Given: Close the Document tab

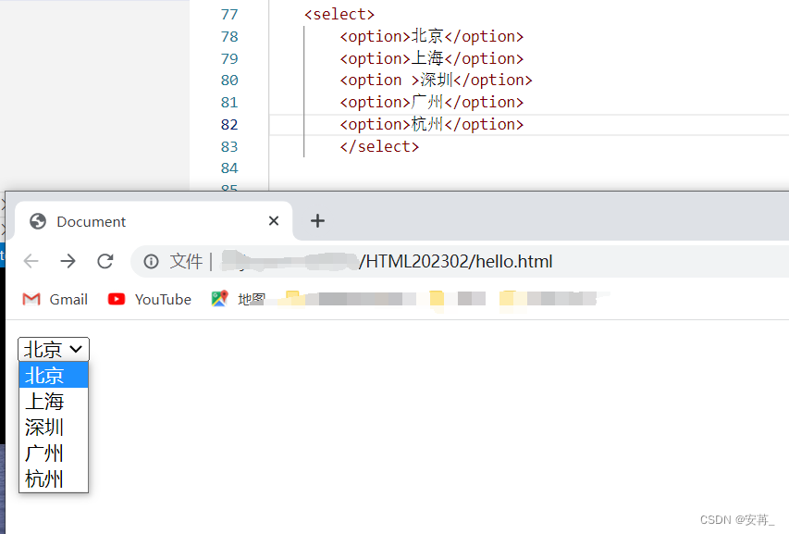Looking at the screenshot, I should 274,220.
